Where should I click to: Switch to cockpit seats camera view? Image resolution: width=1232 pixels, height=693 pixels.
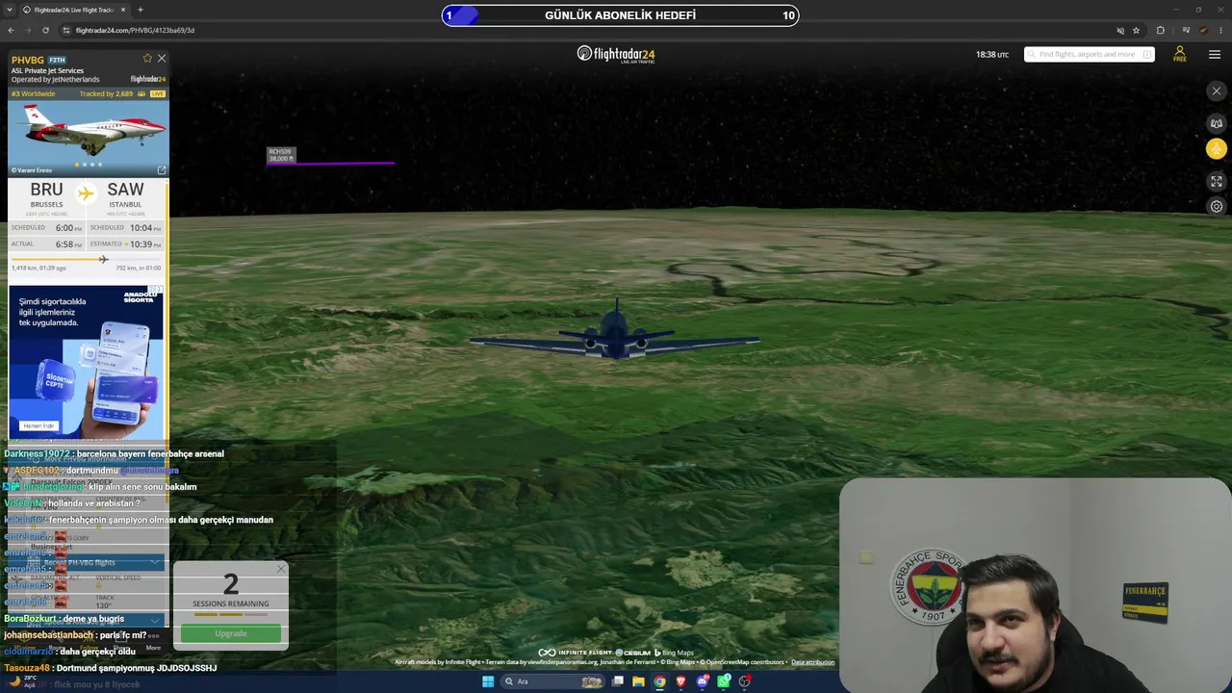pos(1217,123)
